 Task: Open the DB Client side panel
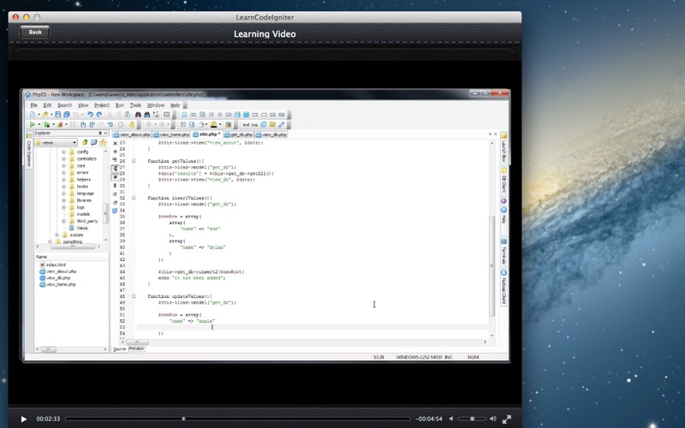pos(503,180)
